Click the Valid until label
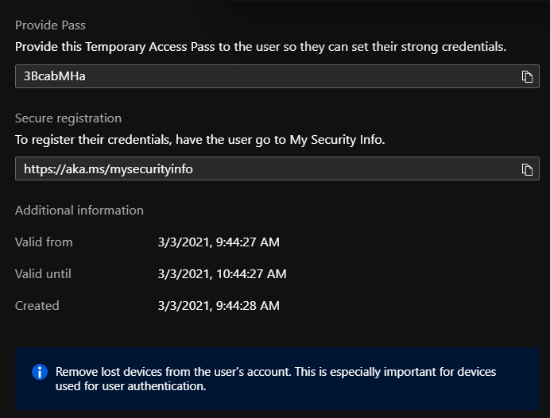The image size is (550, 418). pos(43,273)
